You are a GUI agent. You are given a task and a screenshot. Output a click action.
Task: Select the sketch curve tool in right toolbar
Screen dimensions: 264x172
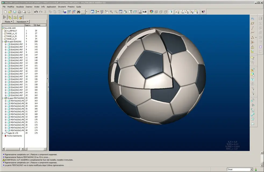pos(252,19)
